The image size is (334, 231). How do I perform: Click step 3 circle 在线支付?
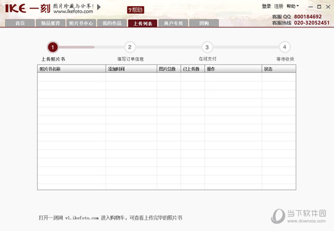pyautogui.click(x=207, y=47)
